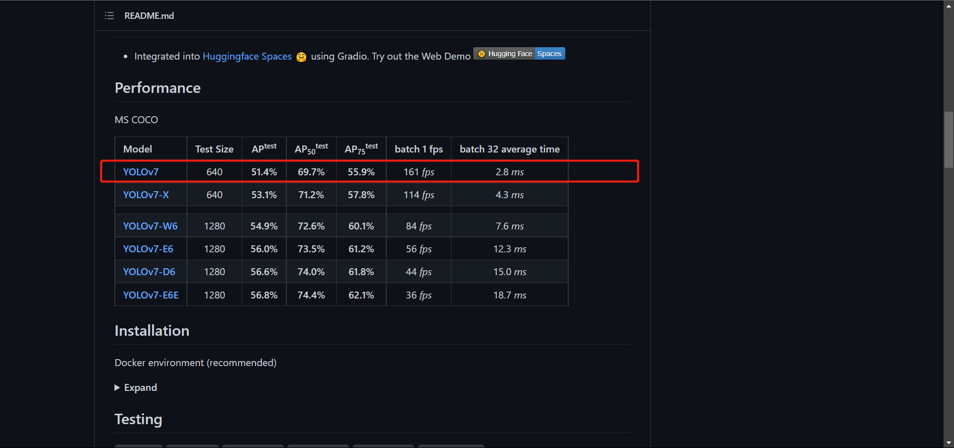954x448 pixels.
Task: Expand the Docker environment section
Action: click(x=136, y=387)
